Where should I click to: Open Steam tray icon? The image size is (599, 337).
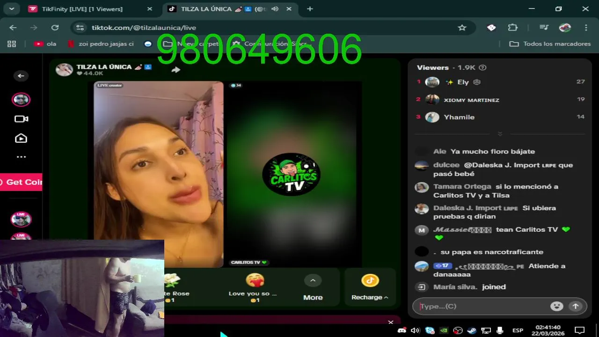[472, 330]
